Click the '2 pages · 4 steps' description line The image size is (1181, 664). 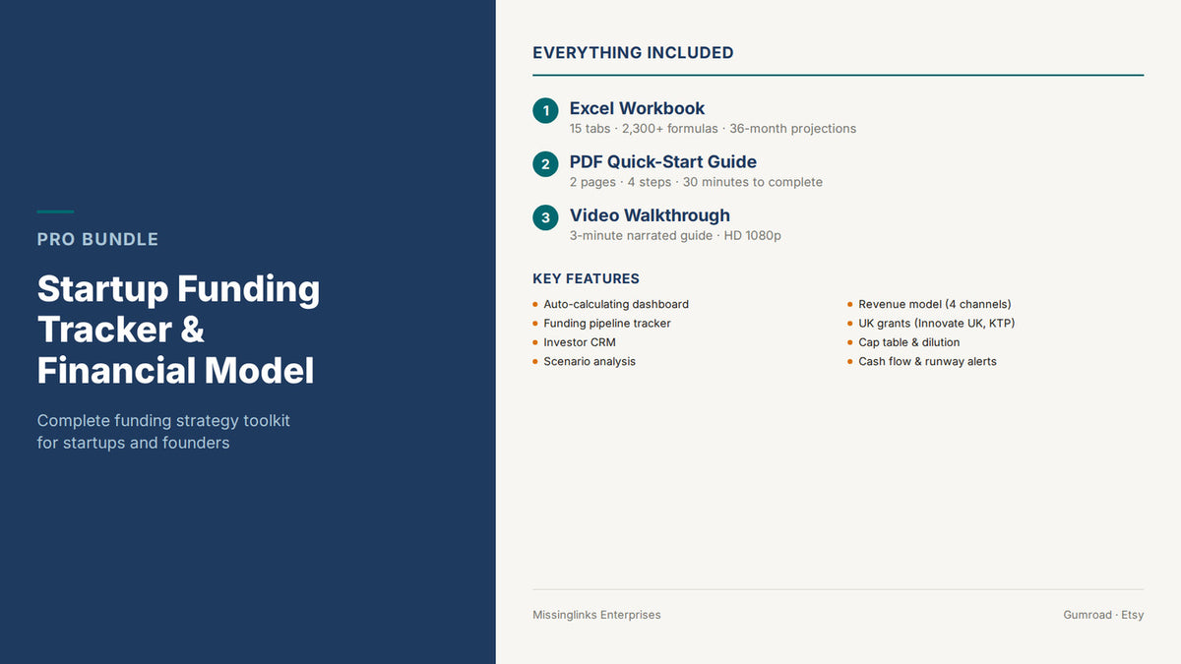pyautogui.click(x=696, y=182)
